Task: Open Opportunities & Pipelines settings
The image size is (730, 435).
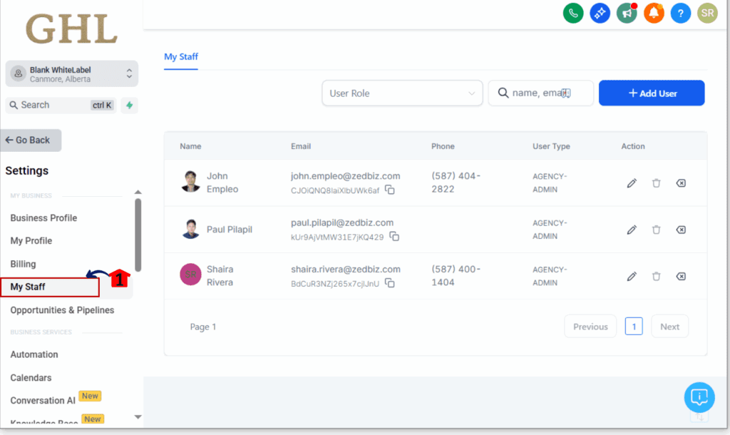Action: pos(62,310)
